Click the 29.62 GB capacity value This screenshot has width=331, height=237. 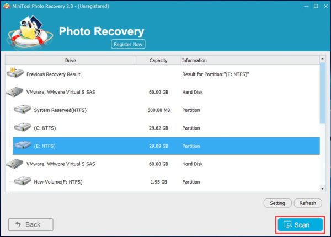point(158,128)
